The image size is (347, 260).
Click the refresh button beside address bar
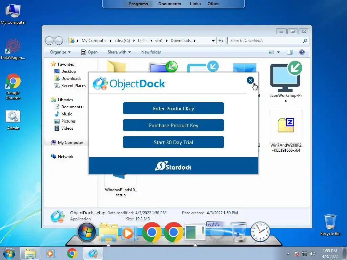[221, 41]
